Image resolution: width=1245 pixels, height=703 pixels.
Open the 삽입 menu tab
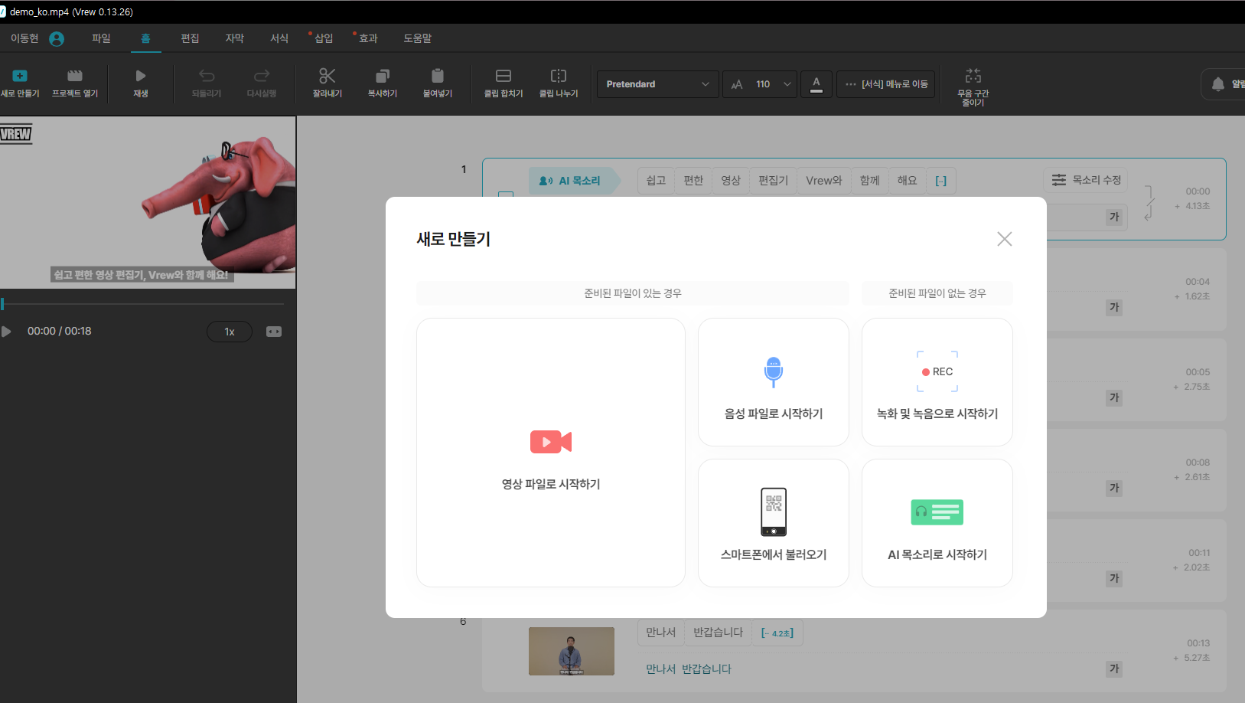click(324, 38)
